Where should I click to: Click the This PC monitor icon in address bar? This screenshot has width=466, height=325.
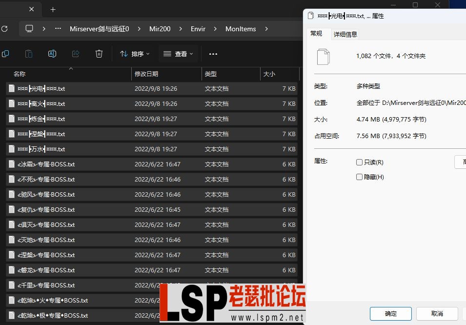coord(29,29)
